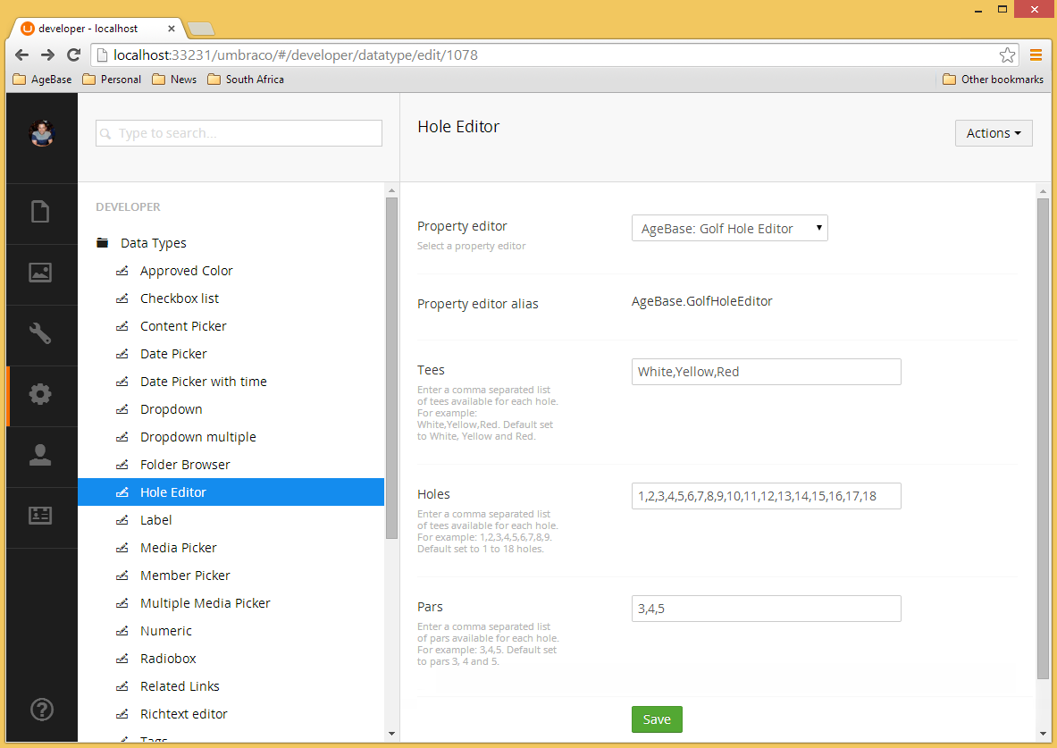Expand the Property editor dropdown
The width and height of the screenshot is (1057, 748).
pos(729,229)
